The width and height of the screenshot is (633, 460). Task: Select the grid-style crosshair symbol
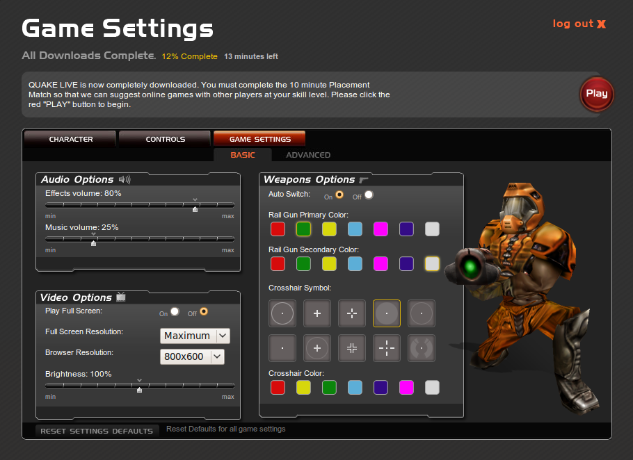click(352, 348)
